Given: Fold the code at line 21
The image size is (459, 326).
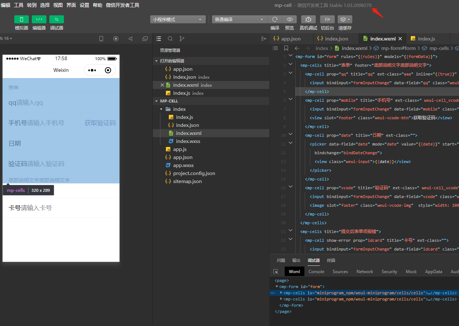Looking at the screenshot, I should [291, 230].
